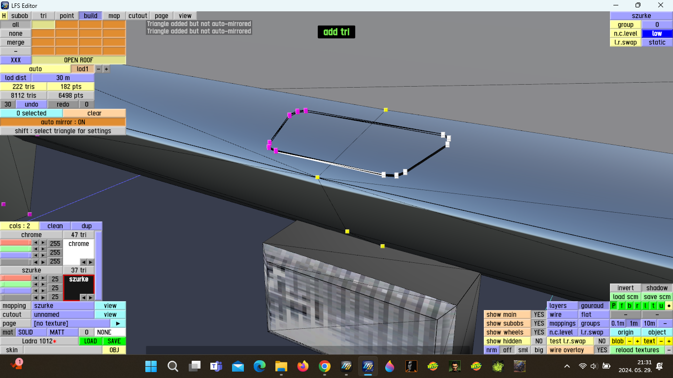
Task: Increase lod level with plus
Action: tap(106, 69)
